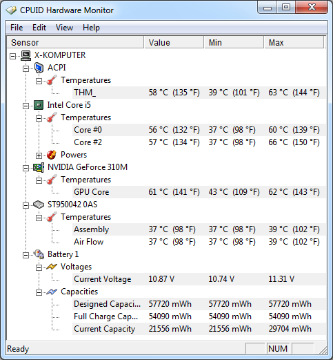
Task: Collapse Temperatures under NVIDIA GeForce 310M
Action: [39, 180]
